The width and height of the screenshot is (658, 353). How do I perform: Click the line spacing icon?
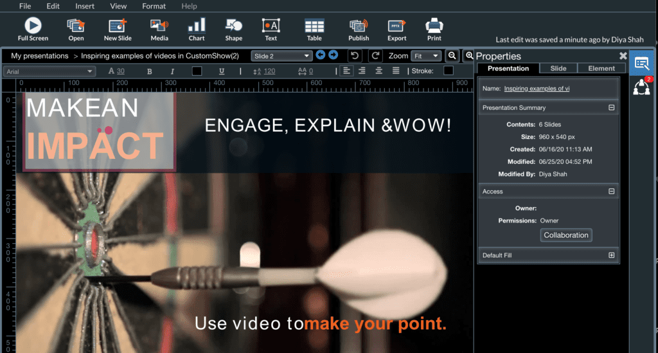pos(257,71)
